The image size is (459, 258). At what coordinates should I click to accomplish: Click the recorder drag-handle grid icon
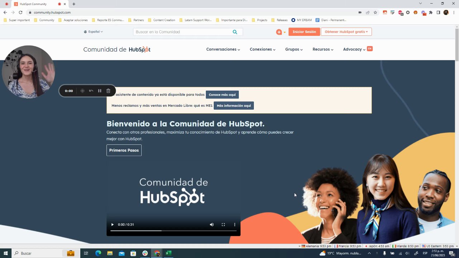pos(82,91)
